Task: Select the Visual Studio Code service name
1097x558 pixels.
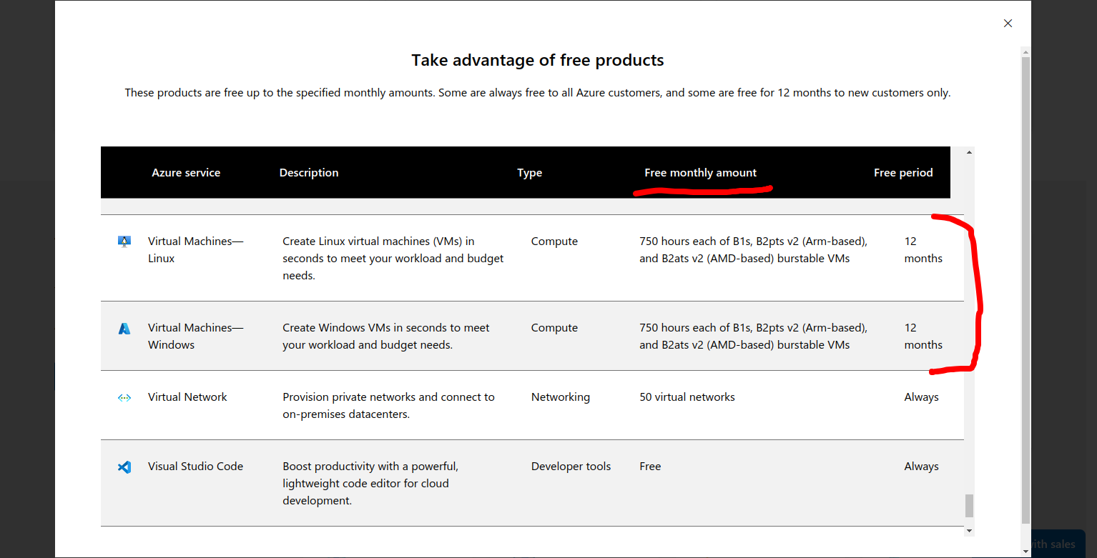Action: [196, 467]
